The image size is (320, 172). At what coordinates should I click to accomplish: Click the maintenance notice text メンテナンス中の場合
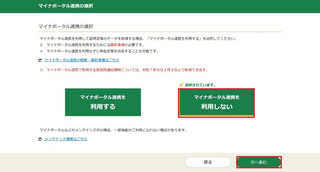click(x=113, y=130)
